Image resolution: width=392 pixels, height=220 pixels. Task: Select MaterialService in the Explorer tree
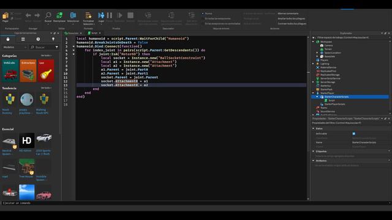(x=326, y=68)
